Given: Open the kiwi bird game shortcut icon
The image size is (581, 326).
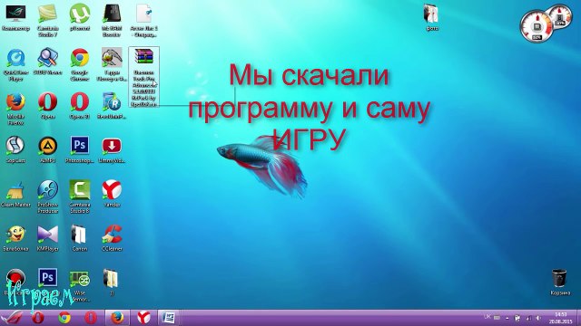Looking at the screenshot, I should [x=112, y=64].
